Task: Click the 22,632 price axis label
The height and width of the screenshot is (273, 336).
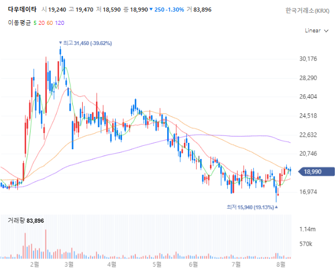Action: pyautogui.click(x=308, y=135)
